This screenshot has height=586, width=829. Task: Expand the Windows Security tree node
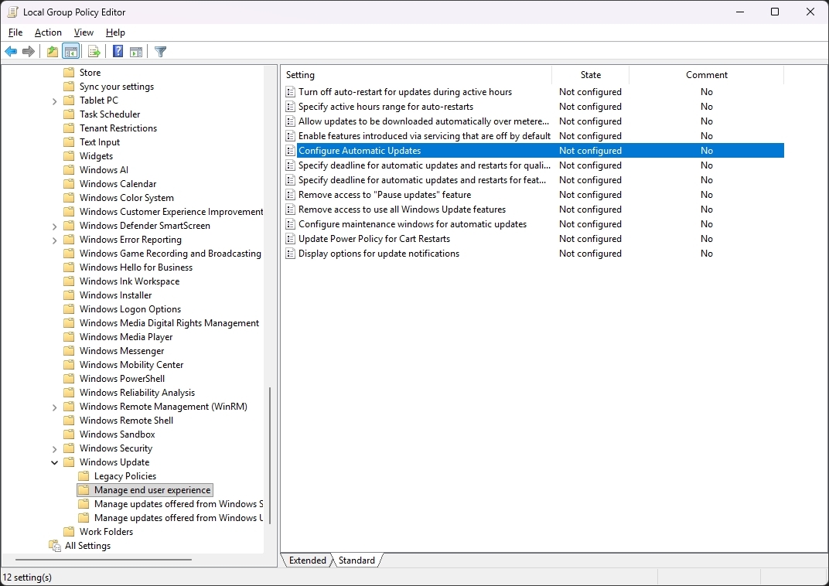(x=54, y=448)
